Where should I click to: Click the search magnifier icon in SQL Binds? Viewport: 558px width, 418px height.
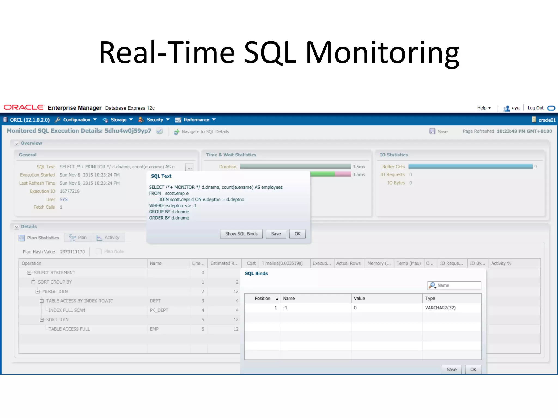click(x=432, y=285)
